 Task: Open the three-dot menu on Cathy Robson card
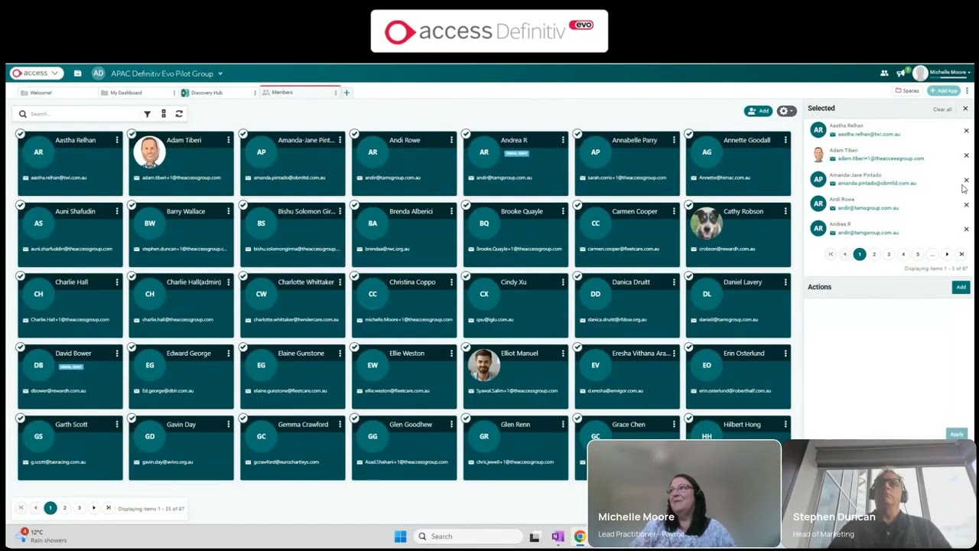785,211
